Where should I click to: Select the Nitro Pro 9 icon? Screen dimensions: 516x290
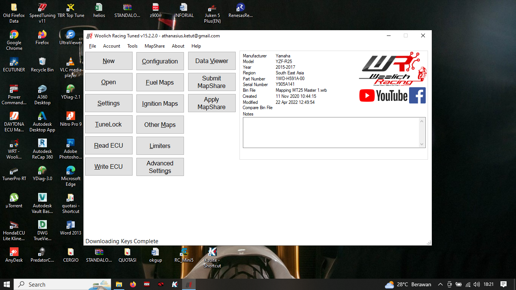71,119
